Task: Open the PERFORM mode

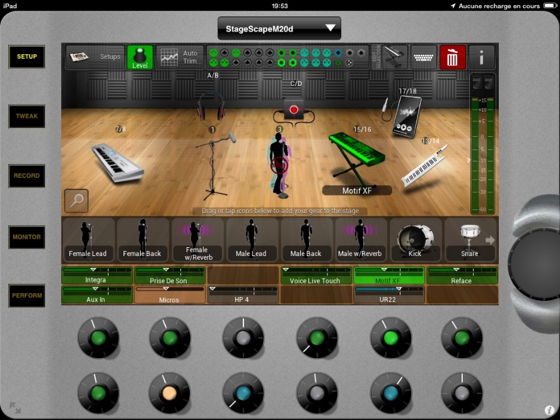Action: [x=26, y=296]
